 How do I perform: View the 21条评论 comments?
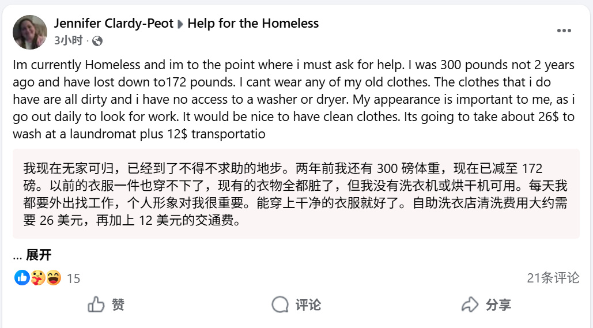[x=553, y=278]
